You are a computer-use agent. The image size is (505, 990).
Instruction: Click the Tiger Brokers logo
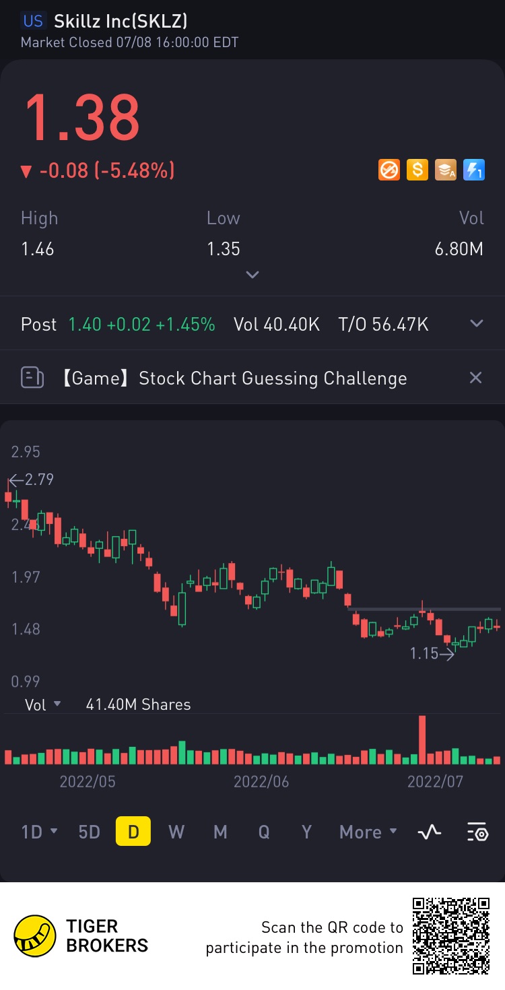(35, 935)
